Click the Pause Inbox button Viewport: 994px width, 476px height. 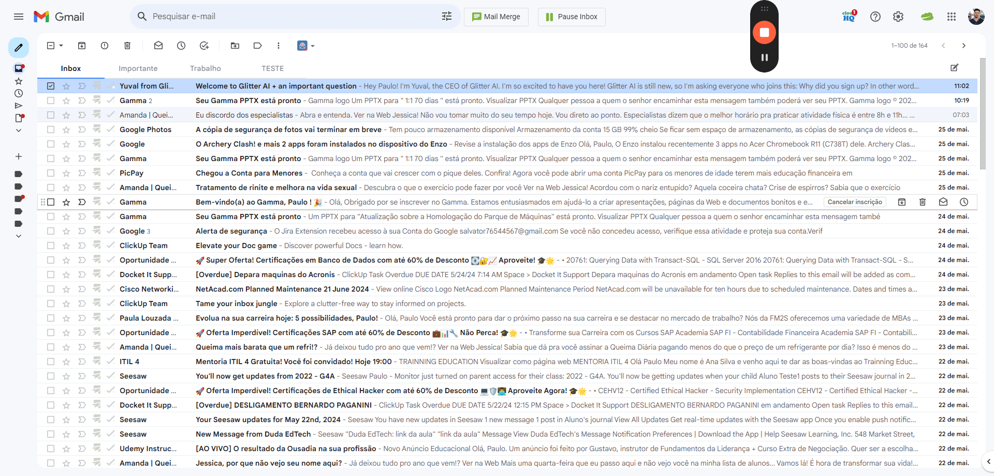click(572, 17)
